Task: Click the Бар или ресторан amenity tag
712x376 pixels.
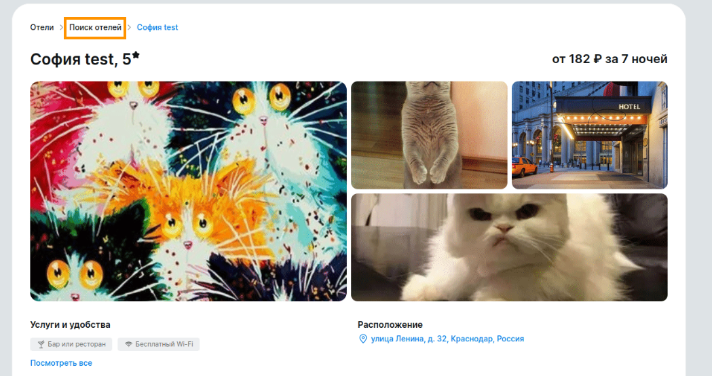Action: tap(71, 344)
